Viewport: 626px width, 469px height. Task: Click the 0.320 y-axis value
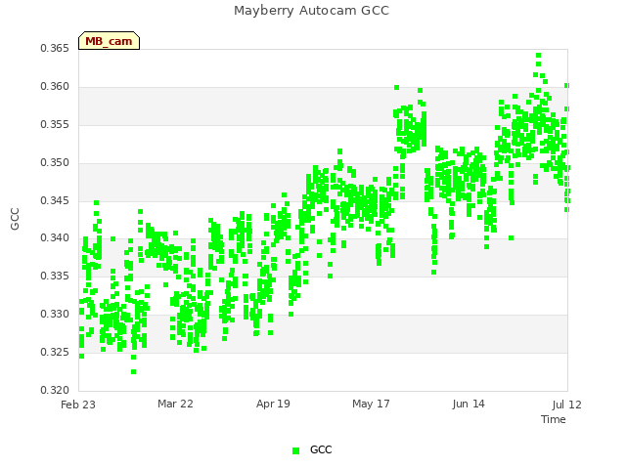(55, 390)
